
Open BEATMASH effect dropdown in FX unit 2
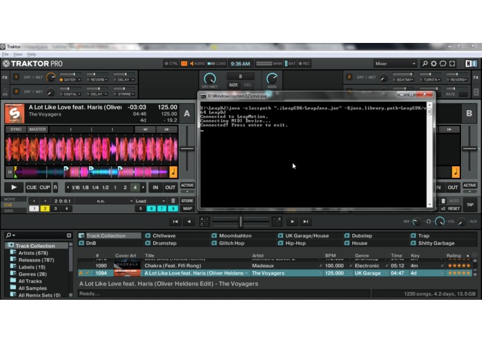403,80
